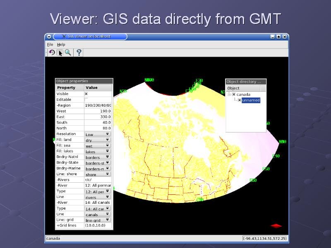331x248 pixels.
Task: Activate the magnifying glass zoom tool
Action: click(68, 52)
